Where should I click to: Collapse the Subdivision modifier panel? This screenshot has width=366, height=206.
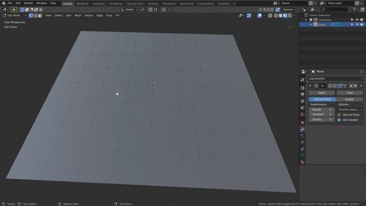(310, 86)
